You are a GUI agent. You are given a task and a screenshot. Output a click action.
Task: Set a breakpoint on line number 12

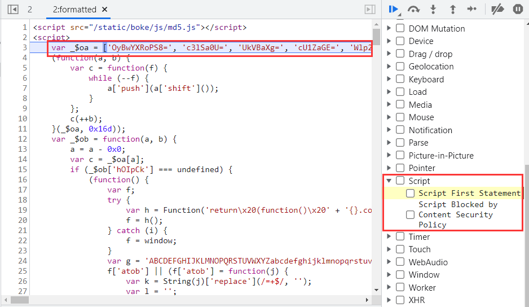pyautogui.click(x=23, y=139)
